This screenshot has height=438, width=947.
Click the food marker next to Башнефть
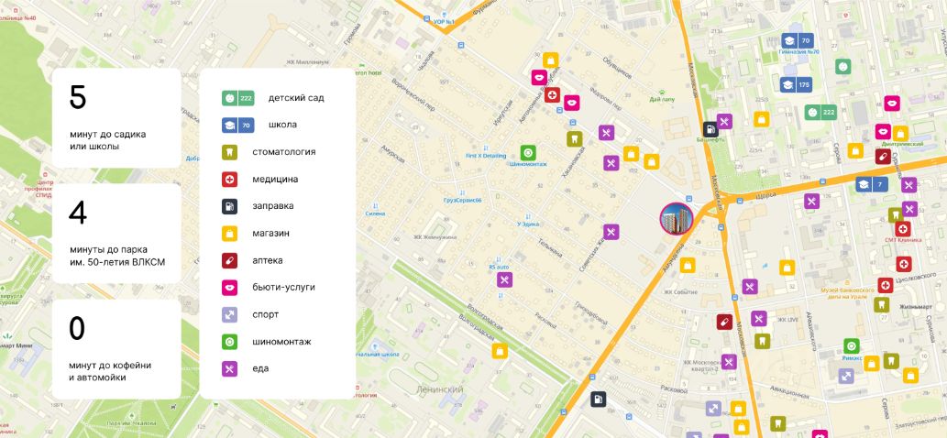(x=725, y=121)
